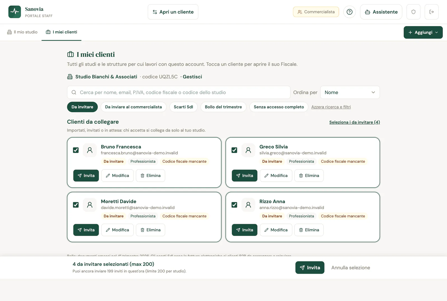Image resolution: width=447 pixels, height=301 pixels.
Task: Uncheck the Bruno Francesca checkbox
Action: [76, 150]
